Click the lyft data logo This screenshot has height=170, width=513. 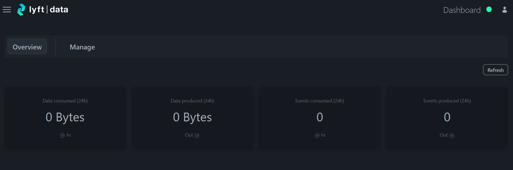tap(42, 9)
